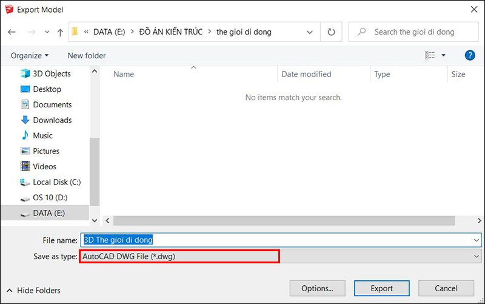Image resolution: width=485 pixels, height=304 pixels.
Task: Change the view layout icon
Action: point(430,55)
